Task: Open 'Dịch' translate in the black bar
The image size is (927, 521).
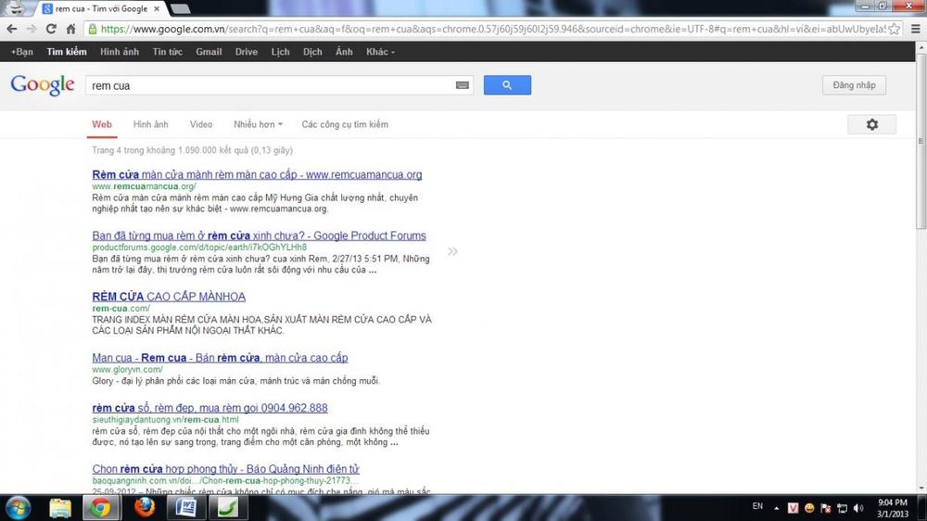Action: click(x=312, y=52)
